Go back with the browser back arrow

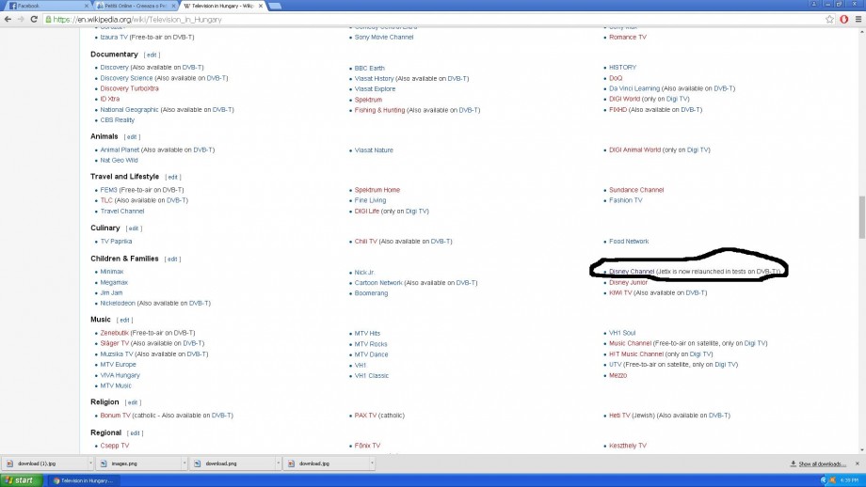(x=8, y=20)
